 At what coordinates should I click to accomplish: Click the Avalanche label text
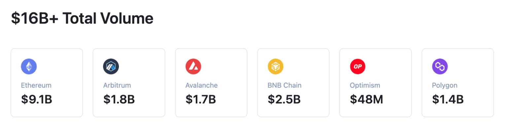click(x=201, y=85)
